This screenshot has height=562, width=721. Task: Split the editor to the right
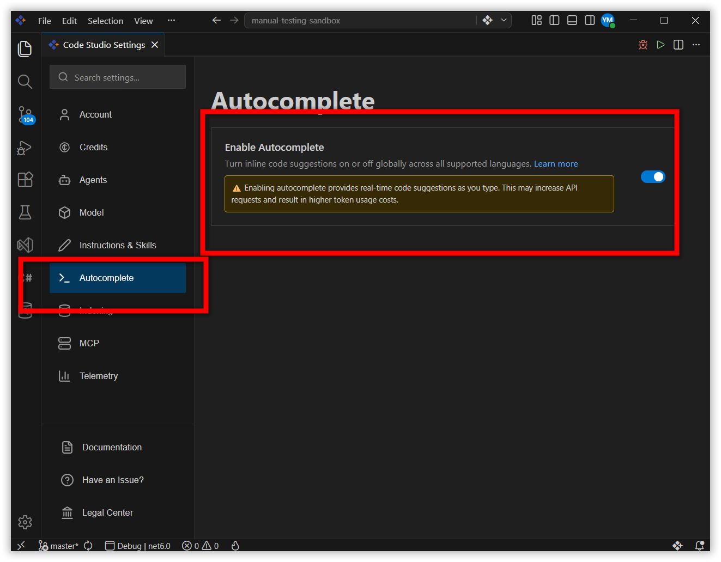coord(678,45)
